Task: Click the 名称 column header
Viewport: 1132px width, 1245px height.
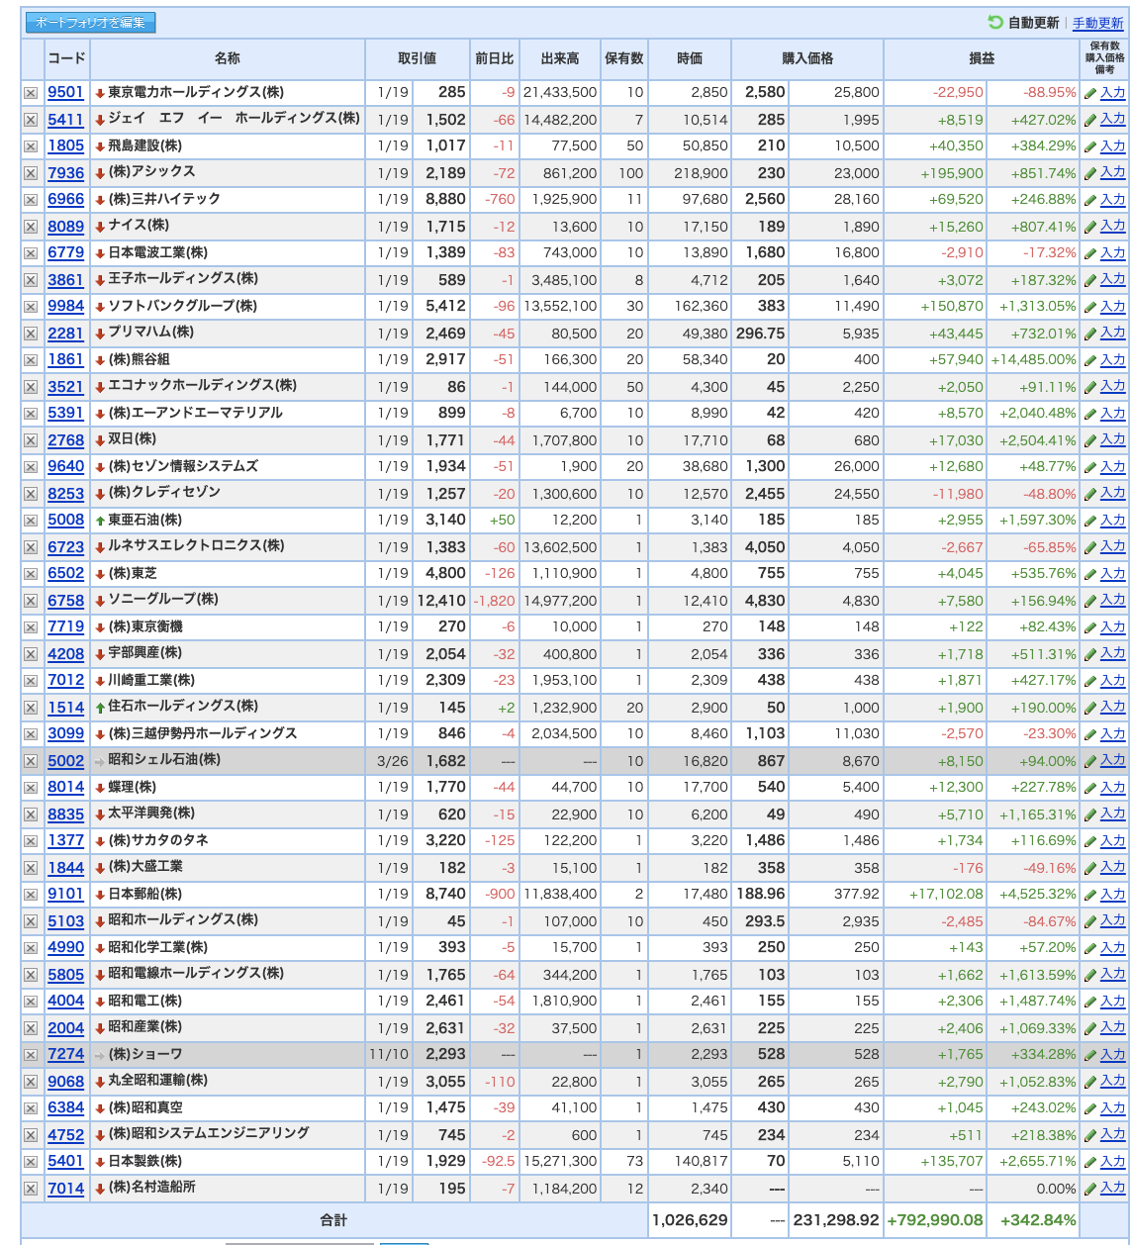Action: tap(228, 58)
